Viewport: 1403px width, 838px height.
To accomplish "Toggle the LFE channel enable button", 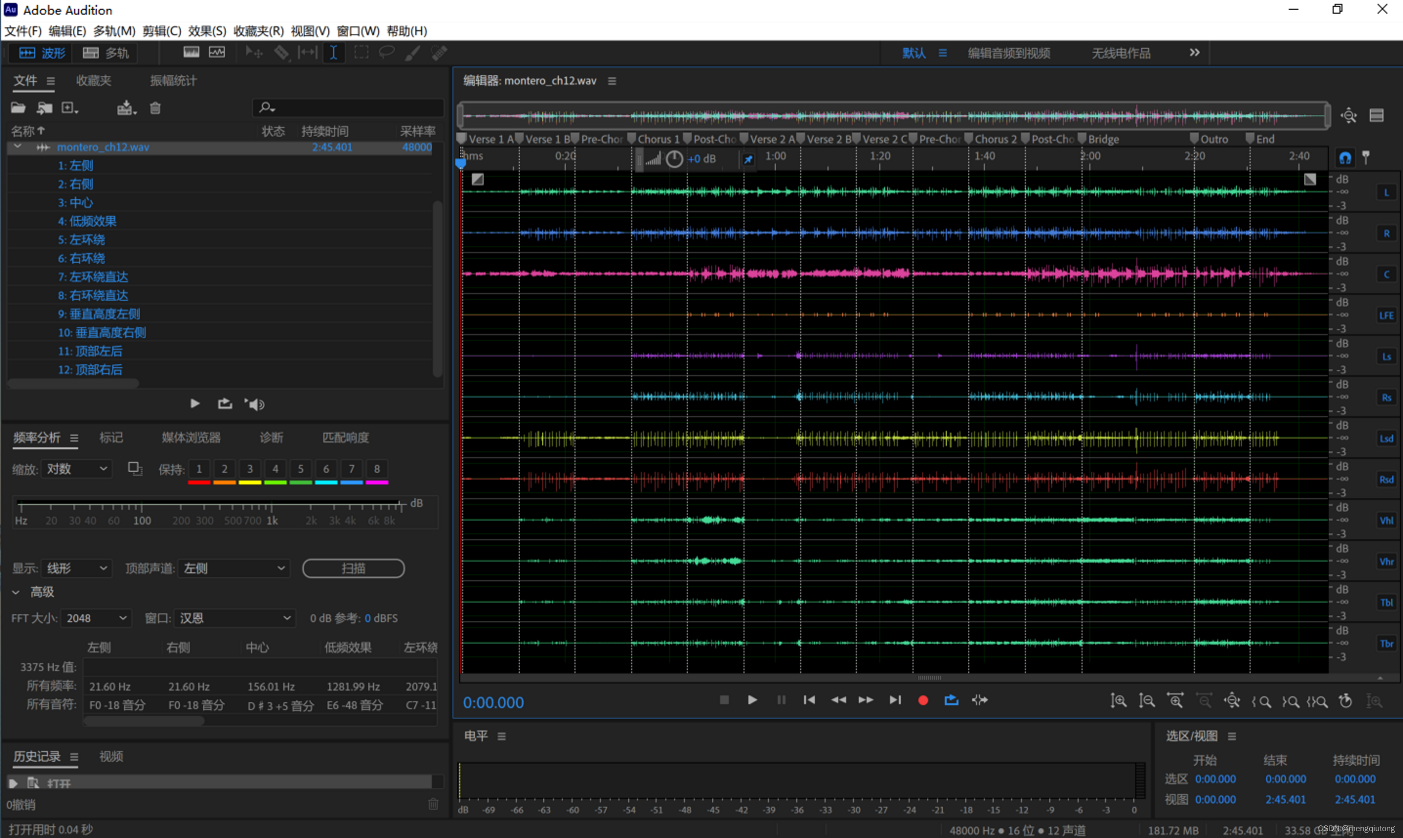I will pyautogui.click(x=1386, y=315).
